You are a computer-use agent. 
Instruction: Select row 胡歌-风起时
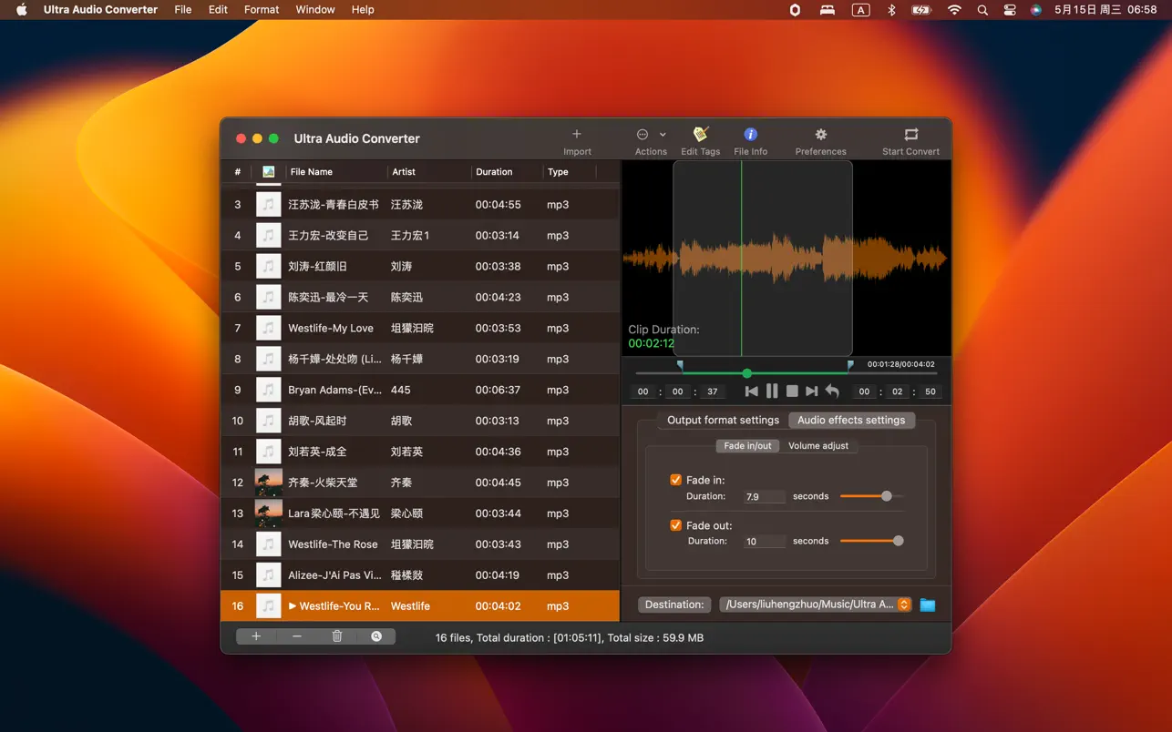[420, 421]
